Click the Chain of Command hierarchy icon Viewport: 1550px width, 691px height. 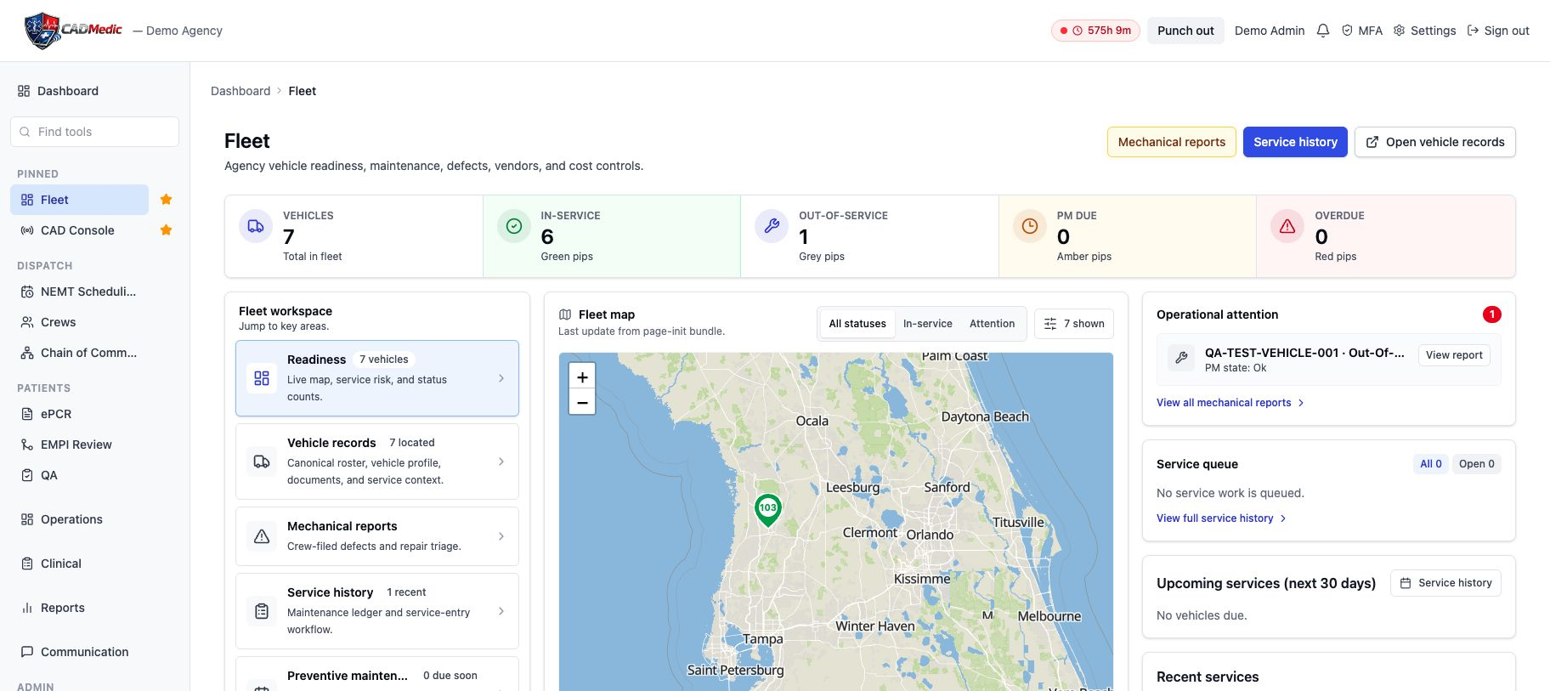click(27, 353)
